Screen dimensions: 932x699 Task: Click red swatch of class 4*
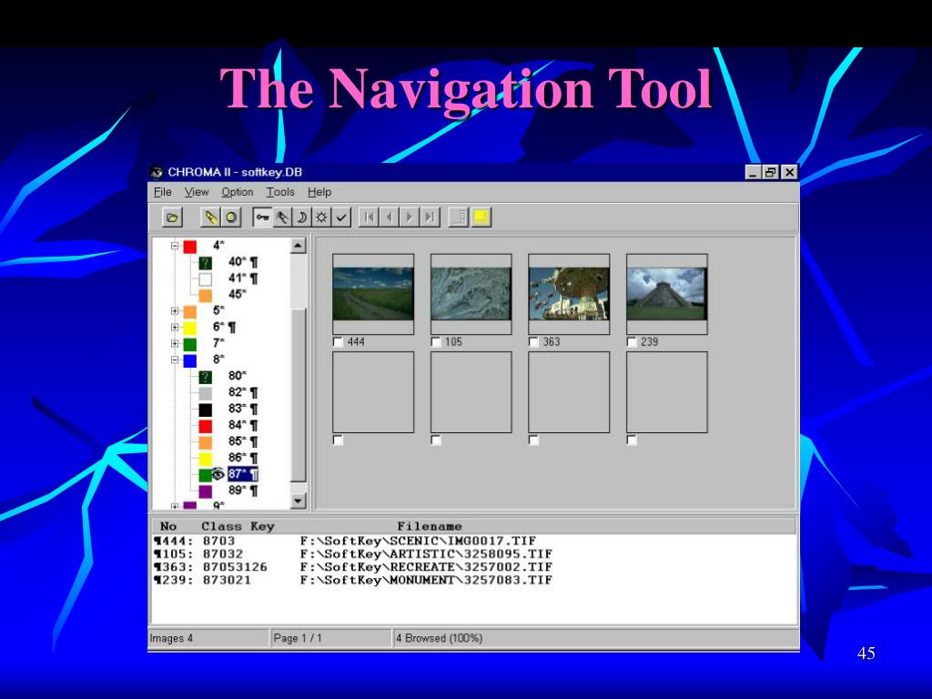point(189,247)
